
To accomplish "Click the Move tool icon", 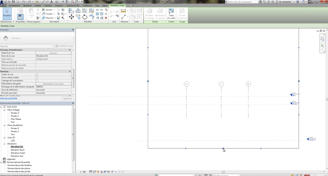I will pos(71,17).
